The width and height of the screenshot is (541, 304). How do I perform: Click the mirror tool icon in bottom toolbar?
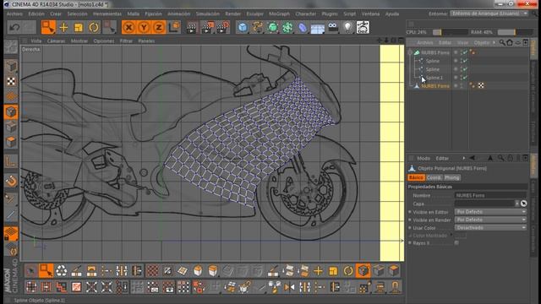tap(289, 287)
